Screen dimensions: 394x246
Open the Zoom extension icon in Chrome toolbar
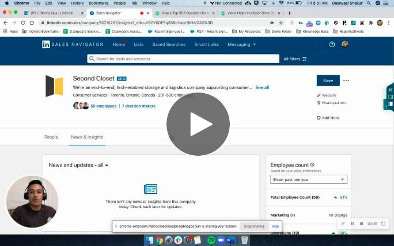pos(319,23)
